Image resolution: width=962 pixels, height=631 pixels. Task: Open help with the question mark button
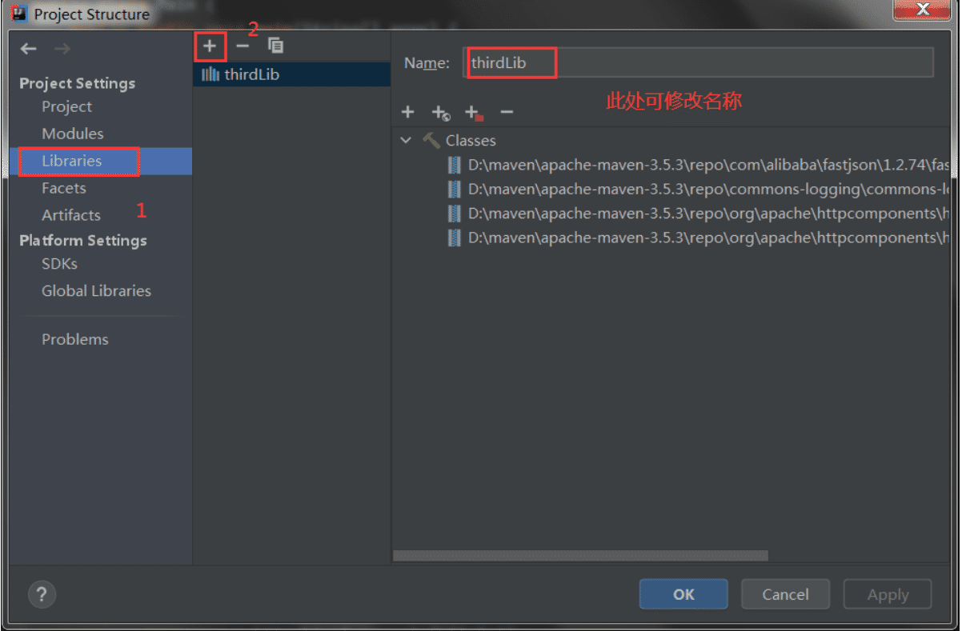(42, 594)
